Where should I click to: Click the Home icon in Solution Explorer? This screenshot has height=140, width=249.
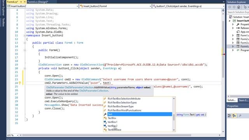[x=238, y=7]
